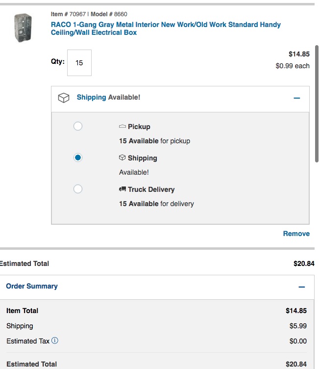Click the package icon next to Shipping option

123,158
